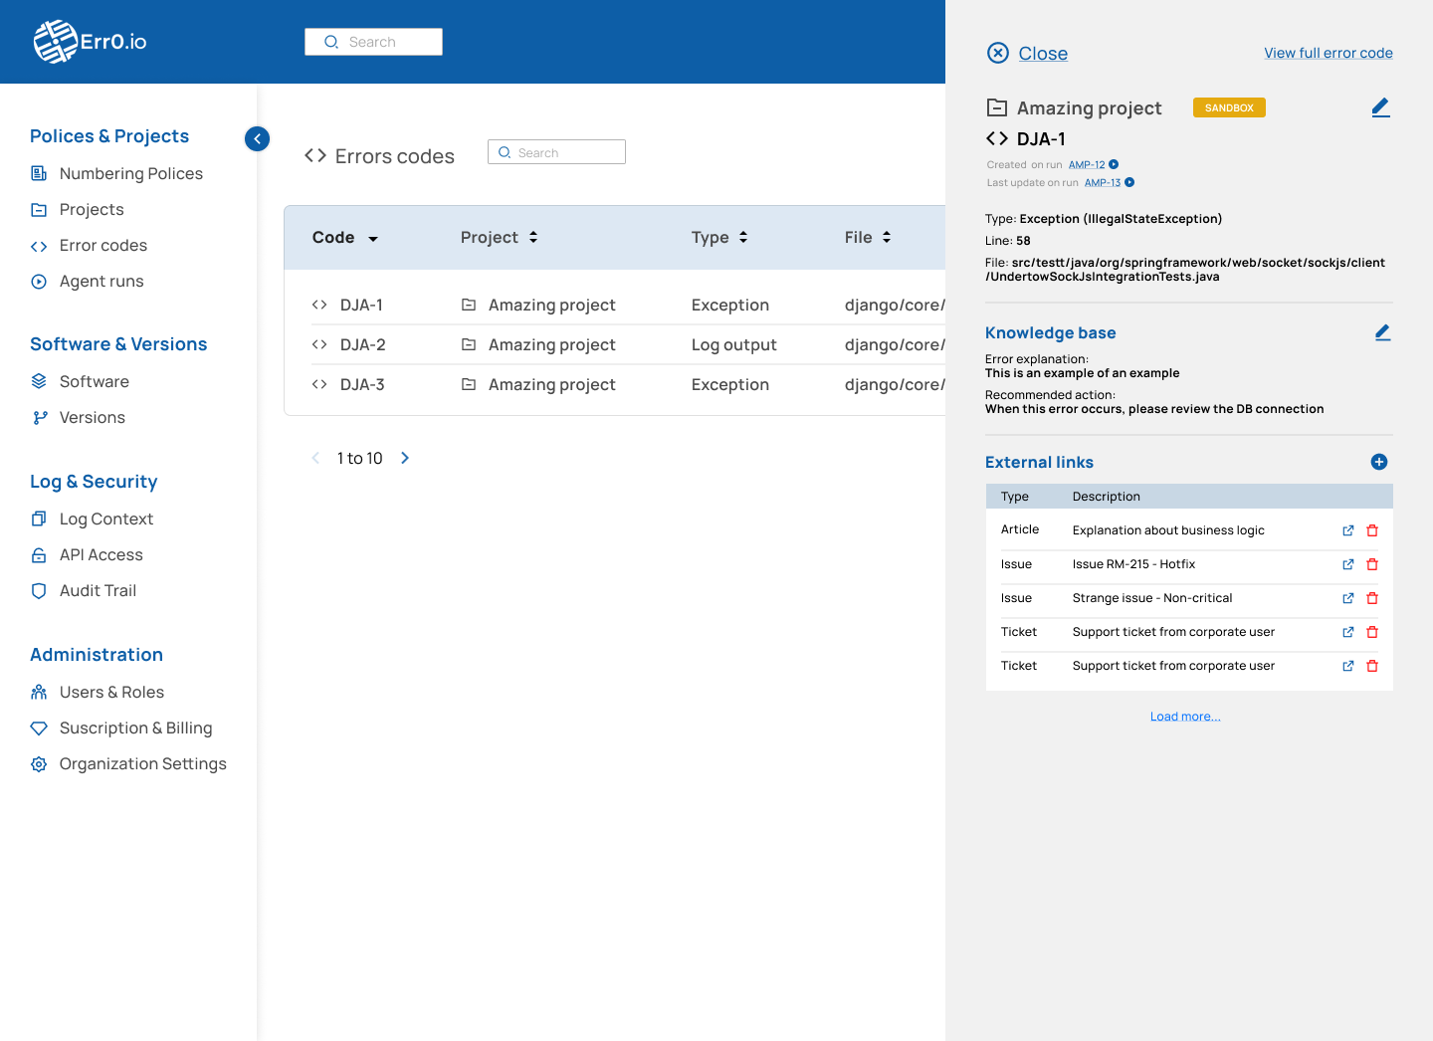The width and height of the screenshot is (1433, 1041).
Task: Go to next page of results
Action: [405, 458]
